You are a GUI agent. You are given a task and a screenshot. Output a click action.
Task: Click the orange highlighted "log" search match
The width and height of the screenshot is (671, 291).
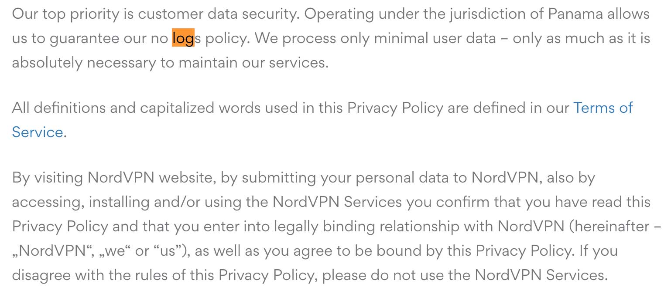point(183,39)
